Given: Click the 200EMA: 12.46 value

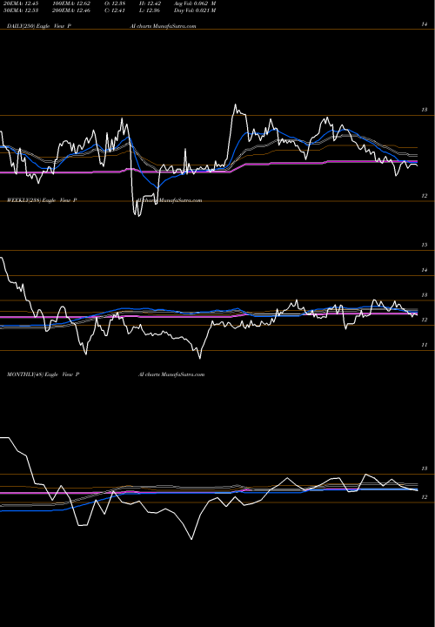Looking at the screenshot, I should (x=71, y=10).
